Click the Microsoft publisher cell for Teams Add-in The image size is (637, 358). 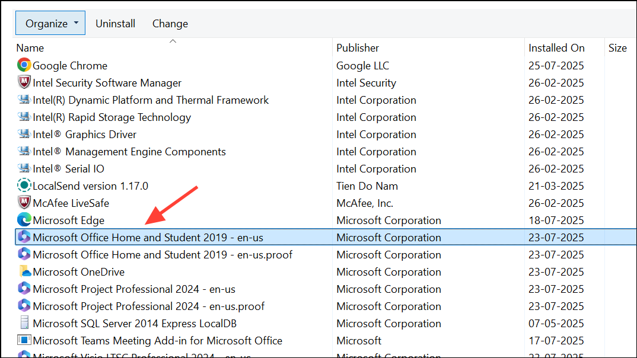tap(359, 341)
